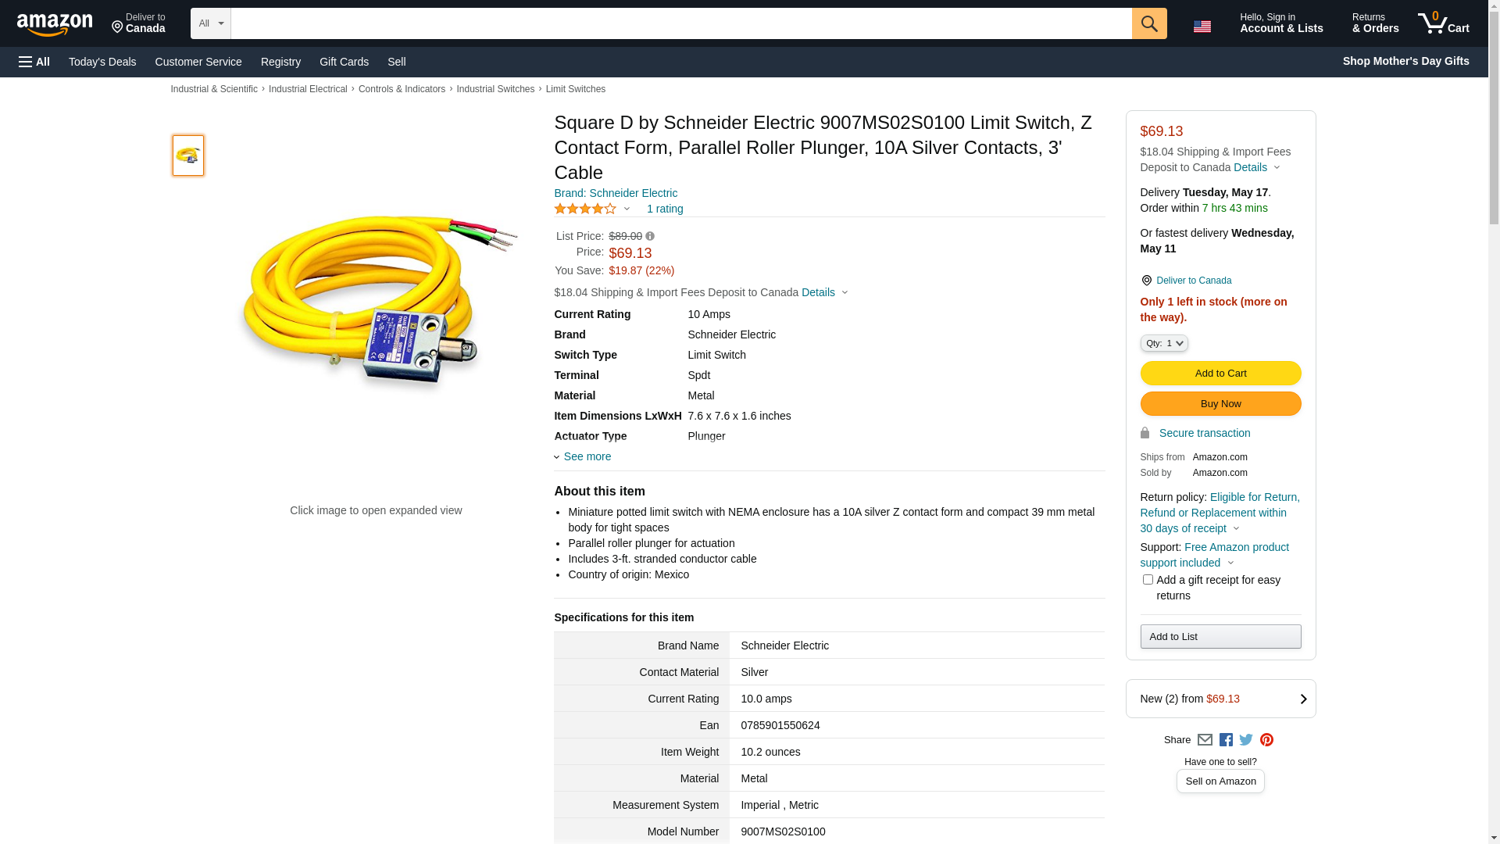
Task: Go to Today's Deals
Action: click(102, 62)
